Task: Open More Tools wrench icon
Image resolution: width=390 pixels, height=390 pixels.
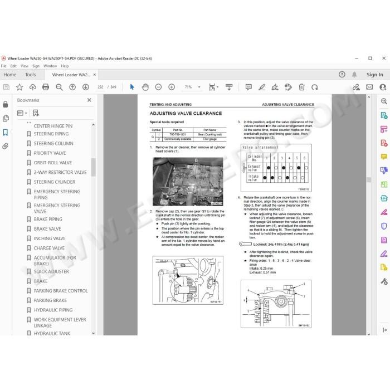Action: pyautogui.click(x=384, y=281)
